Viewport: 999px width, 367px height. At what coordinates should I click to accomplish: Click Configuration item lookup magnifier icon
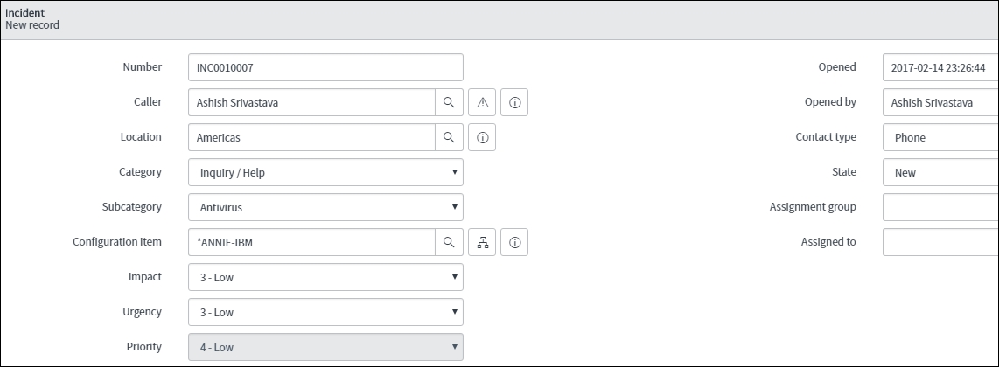coord(449,242)
